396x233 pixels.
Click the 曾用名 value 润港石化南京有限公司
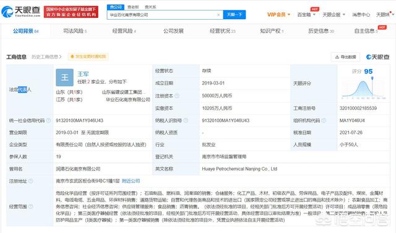[x=78, y=169]
